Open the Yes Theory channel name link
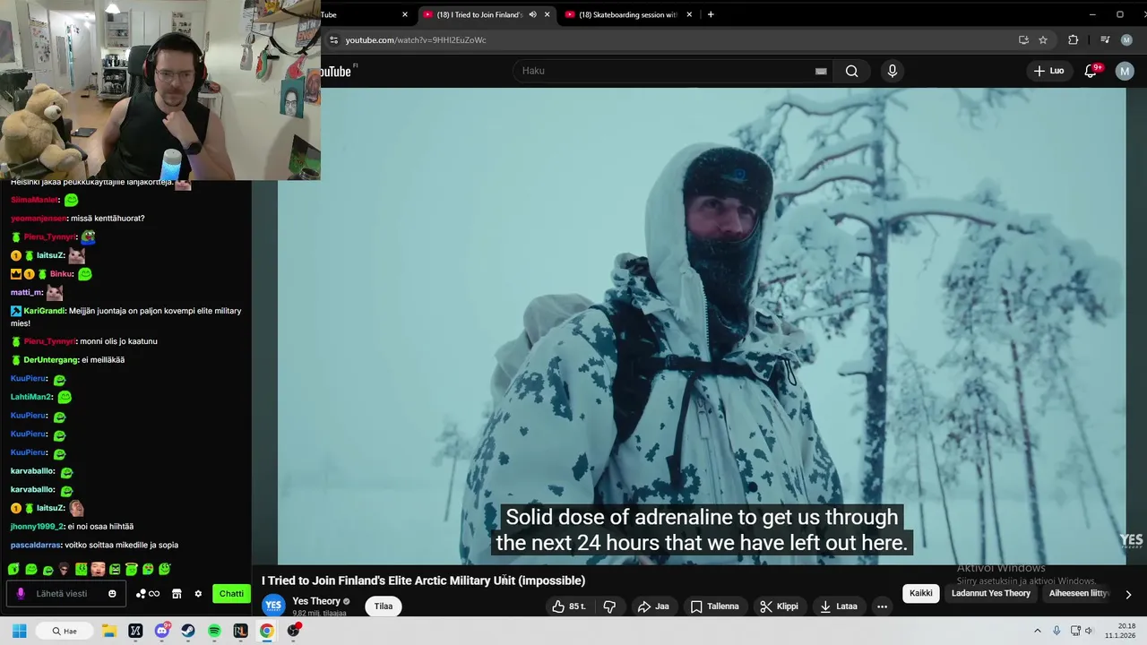The width and height of the screenshot is (1147, 645). coord(316,601)
